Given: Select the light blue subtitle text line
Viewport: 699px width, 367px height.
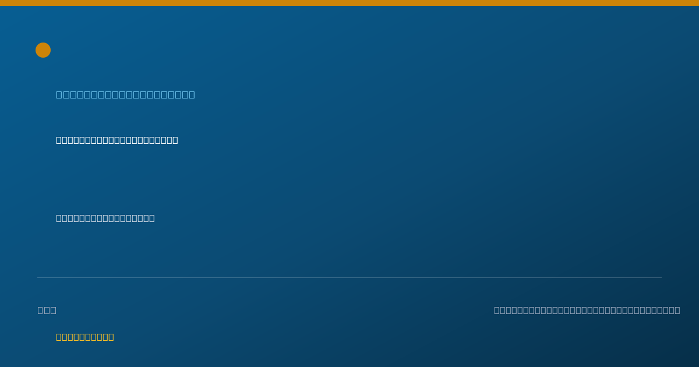Looking at the screenshot, I should pyautogui.click(x=125, y=94).
